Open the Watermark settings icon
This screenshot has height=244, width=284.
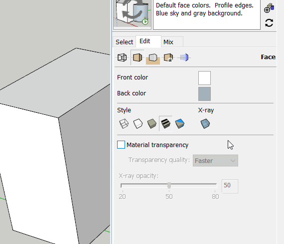tap(168, 58)
